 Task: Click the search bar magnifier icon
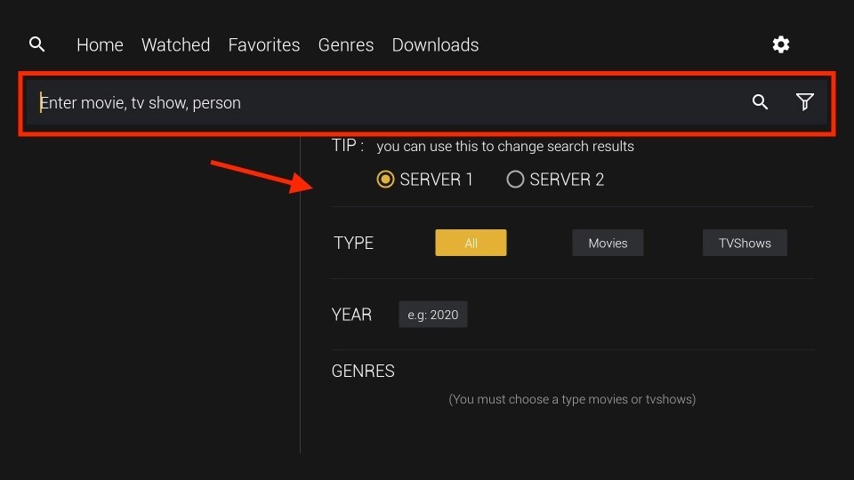(761, 101)
